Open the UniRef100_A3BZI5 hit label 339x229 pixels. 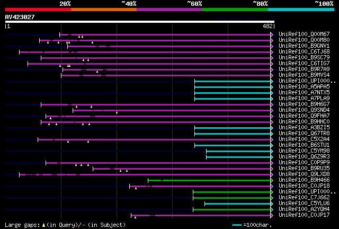(x=304, y=128)
